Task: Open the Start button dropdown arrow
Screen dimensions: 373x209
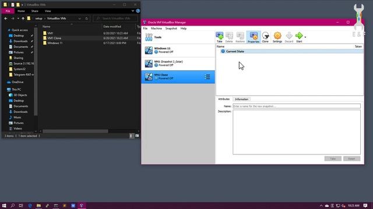Action: (x=305, y=37)
